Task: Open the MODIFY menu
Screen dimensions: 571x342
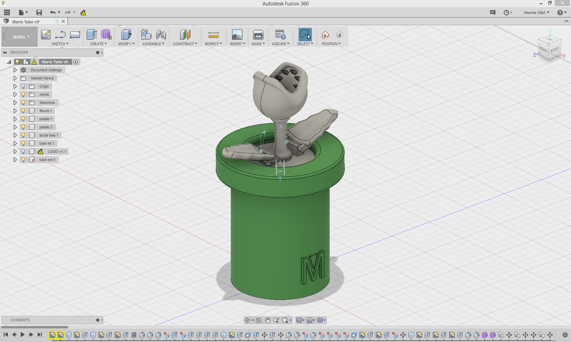Action: point(126,44)
